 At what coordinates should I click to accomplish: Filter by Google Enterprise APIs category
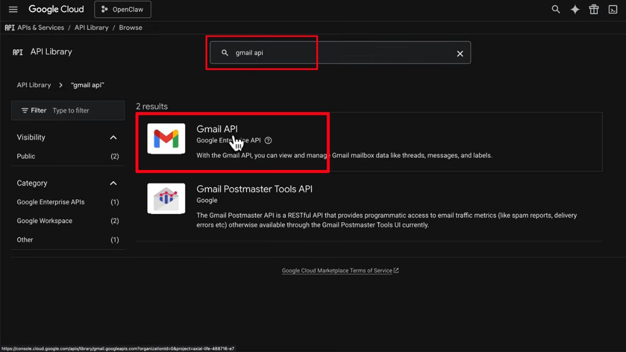coord(51,202)
